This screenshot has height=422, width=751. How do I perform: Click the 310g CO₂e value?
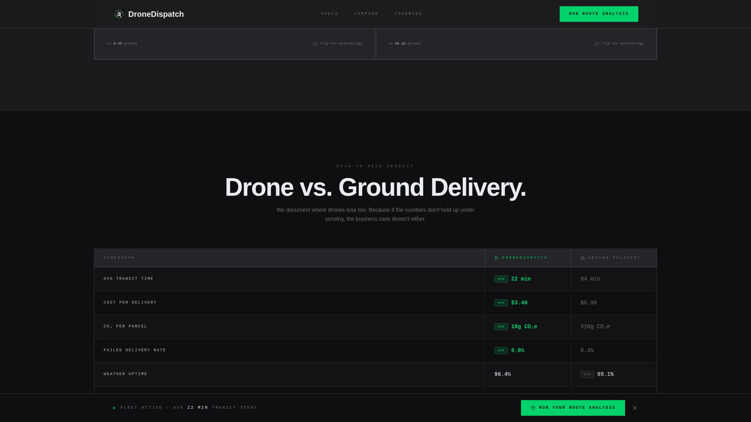(595, 327)
